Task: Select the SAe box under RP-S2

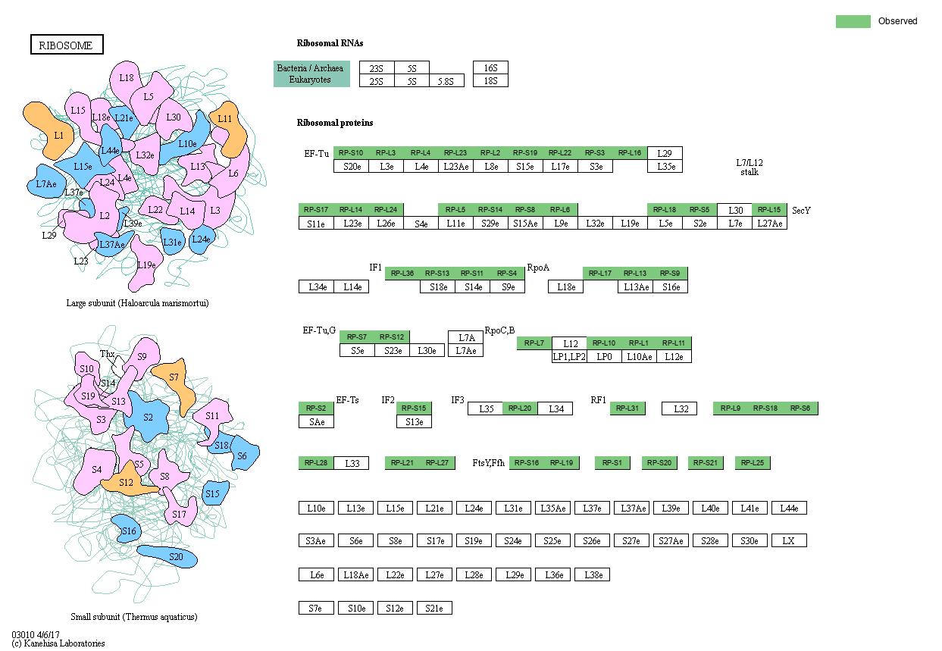Action: point(316,421)
